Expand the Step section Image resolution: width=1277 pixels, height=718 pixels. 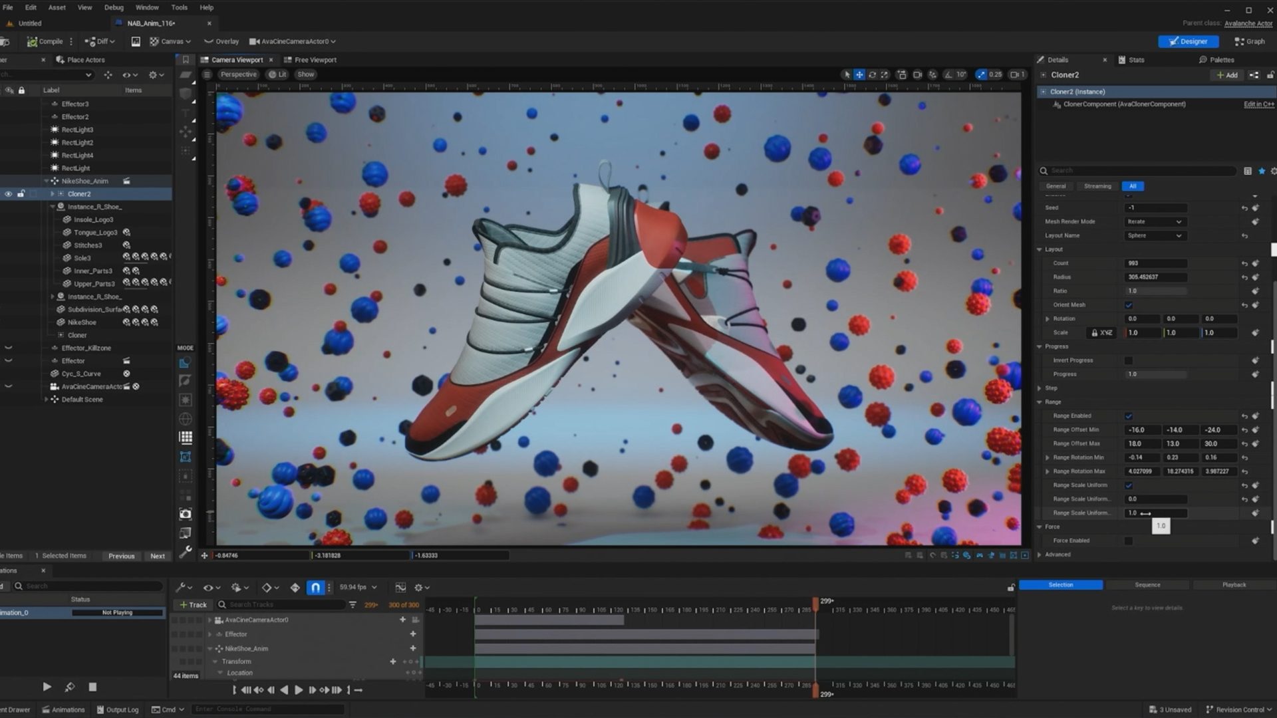(x=1040, y=388)
